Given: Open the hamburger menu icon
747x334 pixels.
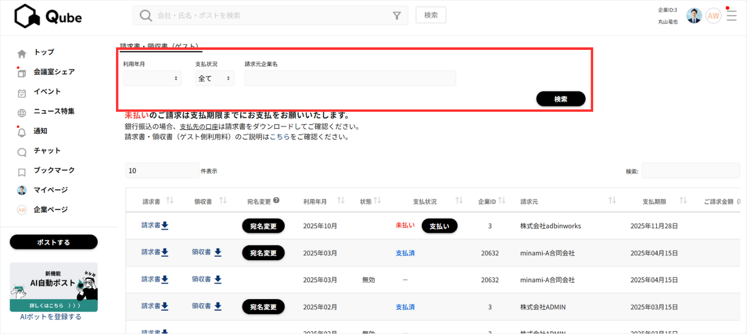Looking at the screenshot, I should (x=731, y=16).
